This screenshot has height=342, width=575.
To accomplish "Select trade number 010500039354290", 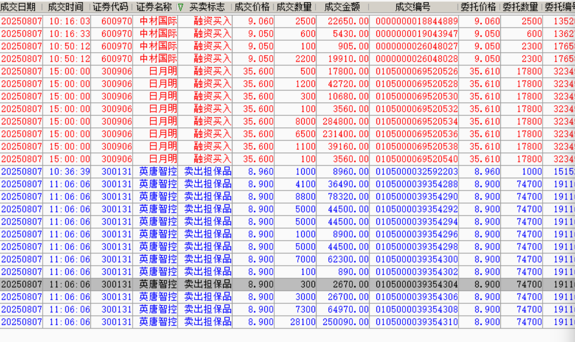I will [x=417, y=197].
